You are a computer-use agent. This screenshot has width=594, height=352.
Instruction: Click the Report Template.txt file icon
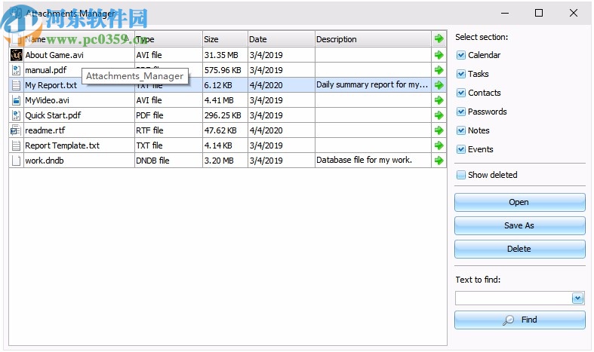[x=17, y=145]
